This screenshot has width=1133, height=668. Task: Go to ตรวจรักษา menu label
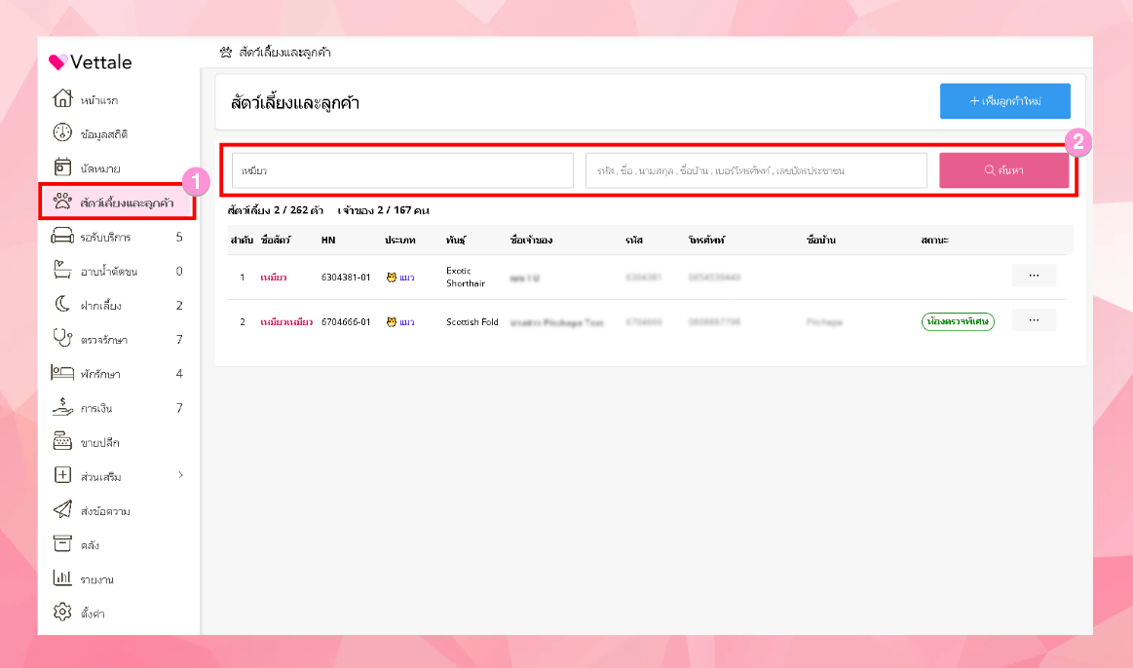(x=104, y=340)
